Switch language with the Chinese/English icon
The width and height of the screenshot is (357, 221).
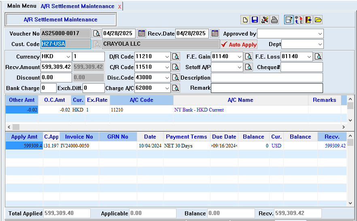299,20
